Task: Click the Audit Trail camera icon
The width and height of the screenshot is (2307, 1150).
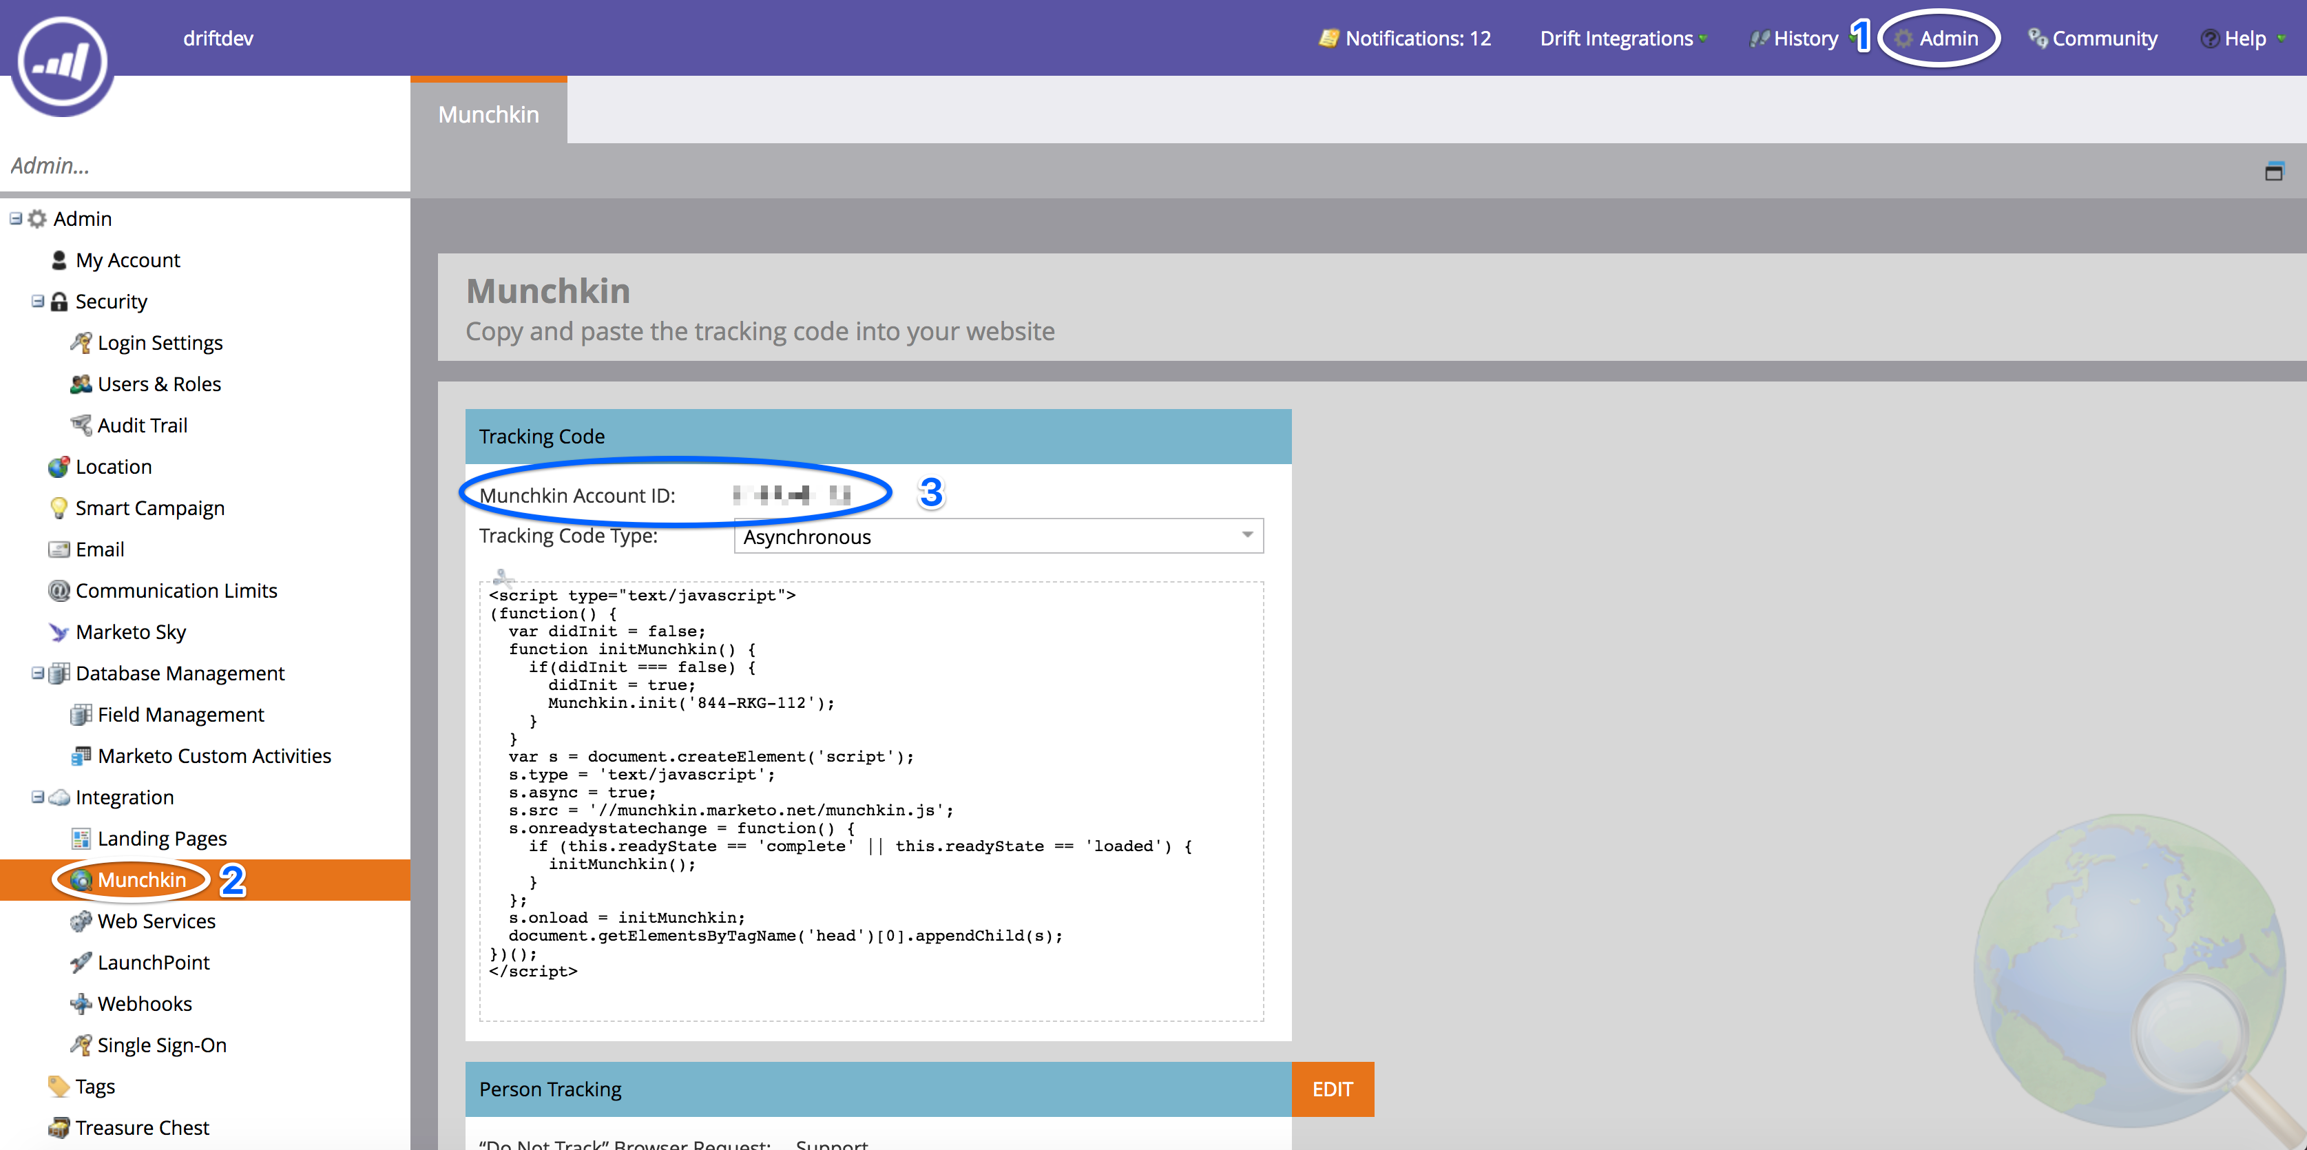Action: click(x=81, y=424)
